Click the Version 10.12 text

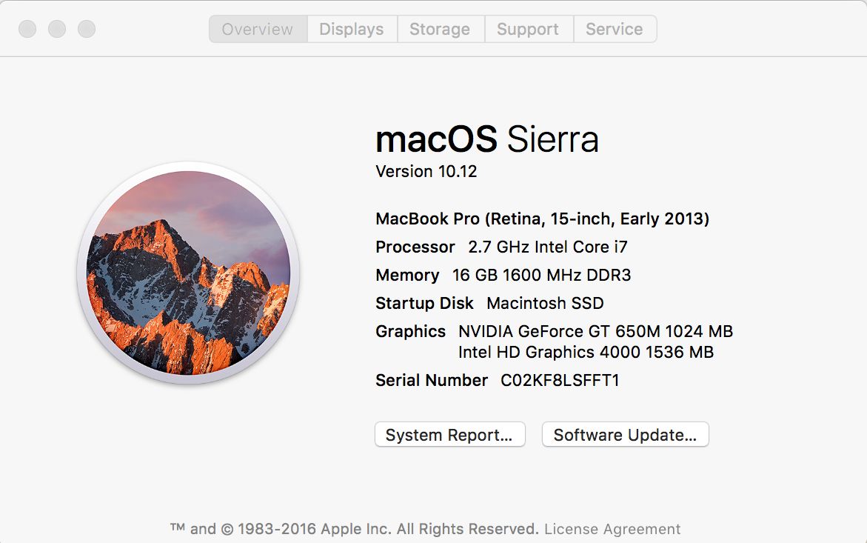click(x=426, y=171)
